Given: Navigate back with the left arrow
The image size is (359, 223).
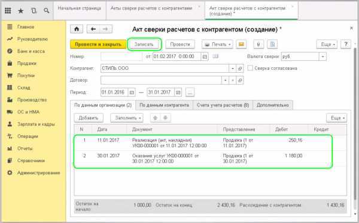Looking at the screenshot, I should point(93,29).
